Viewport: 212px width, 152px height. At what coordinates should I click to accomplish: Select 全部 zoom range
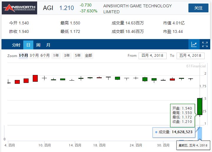(88, 56)
